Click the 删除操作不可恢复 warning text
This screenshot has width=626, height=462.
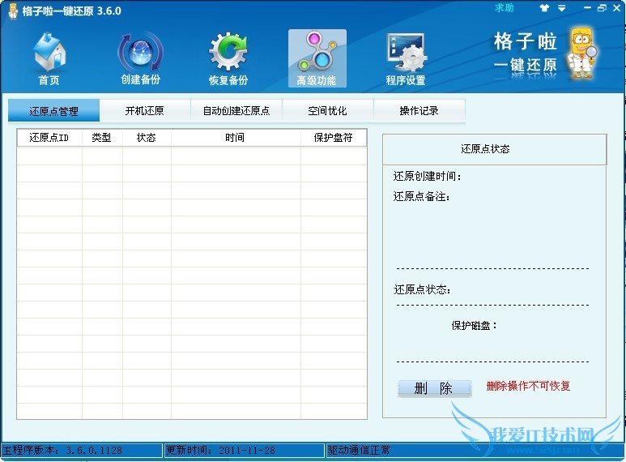point(528,386)
